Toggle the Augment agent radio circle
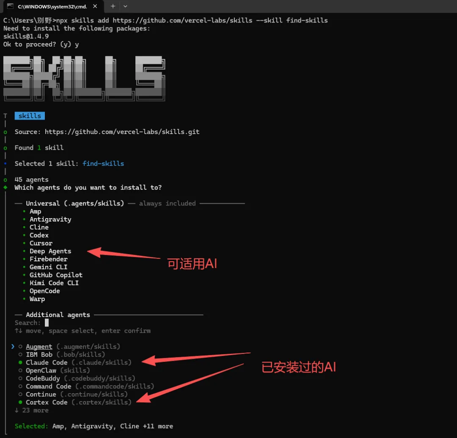Screen dimensions: 457x438 [x=20, y=347]
